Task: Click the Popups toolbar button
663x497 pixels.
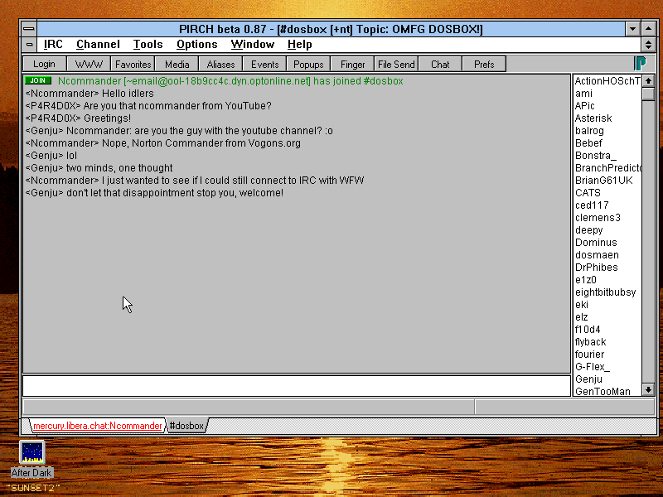Action: click(x=308, y=65)
